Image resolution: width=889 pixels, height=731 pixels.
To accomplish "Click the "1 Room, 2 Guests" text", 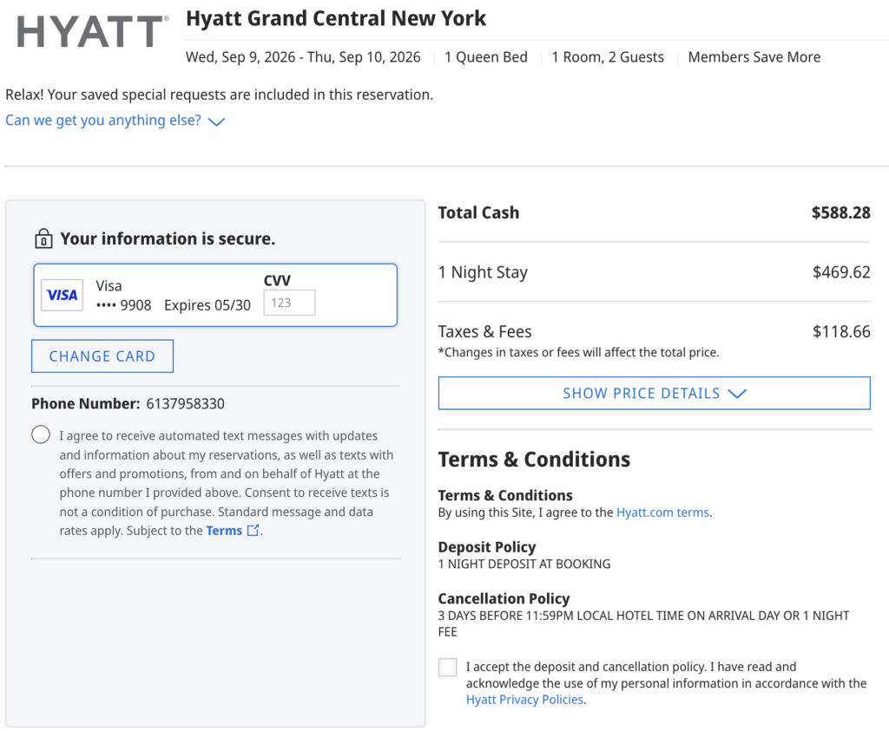I will (x=608, y=57).
